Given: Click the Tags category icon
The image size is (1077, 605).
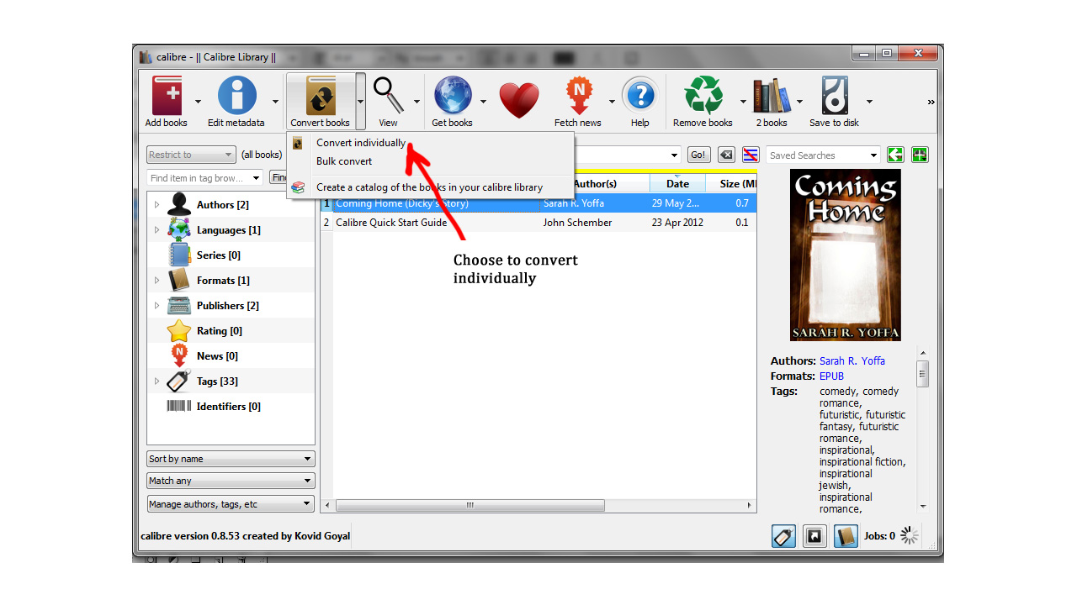Looking at the screenshot, I should point(179,381).
